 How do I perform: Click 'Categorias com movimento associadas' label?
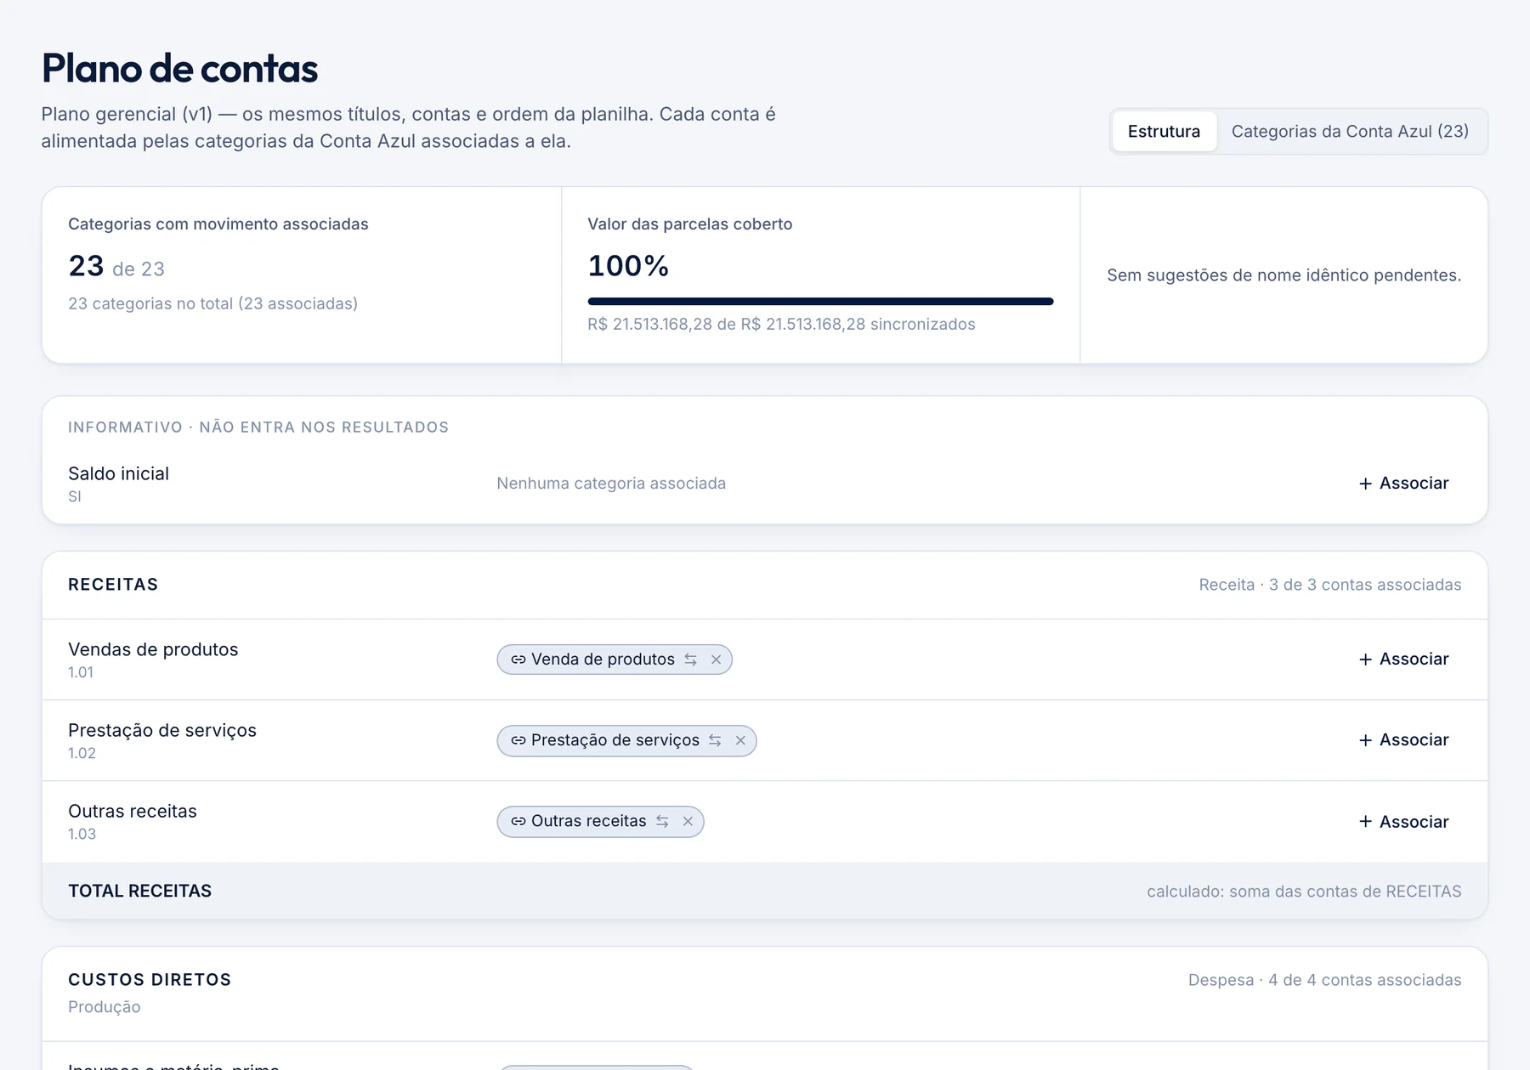tap(218, 224)
